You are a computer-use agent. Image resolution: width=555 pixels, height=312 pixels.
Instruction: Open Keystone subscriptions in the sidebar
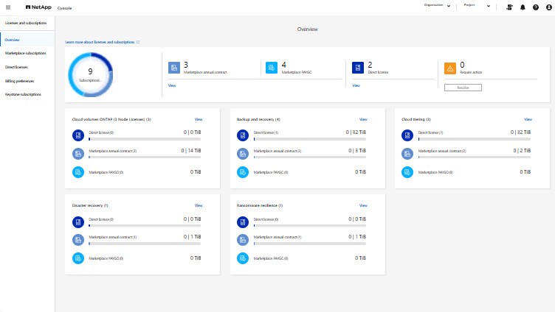[23, 94]
